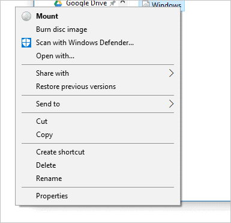Image resolution: width=231 pixels, height=223 pixels.
Task: Select Create shortcut
Action: pyautogui.click(x=98, y=152)
